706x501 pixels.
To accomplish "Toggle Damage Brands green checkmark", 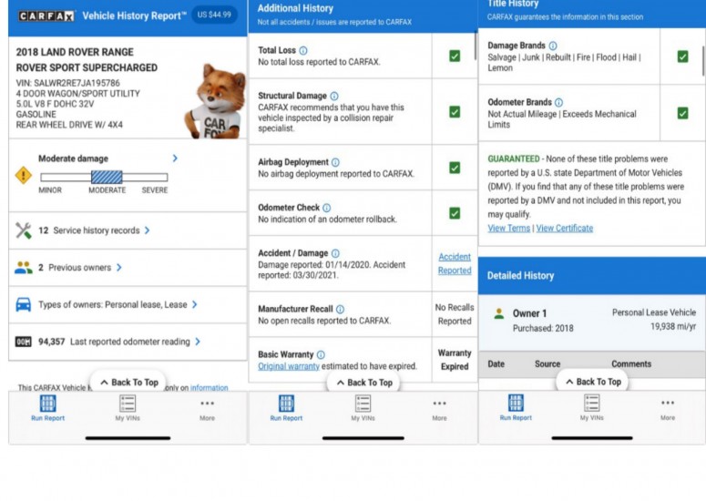I will (x=682, y=56).
